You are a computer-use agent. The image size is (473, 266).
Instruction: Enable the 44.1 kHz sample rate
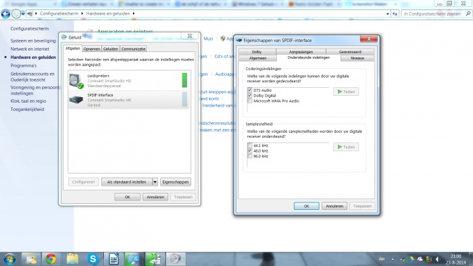point(250,146)
